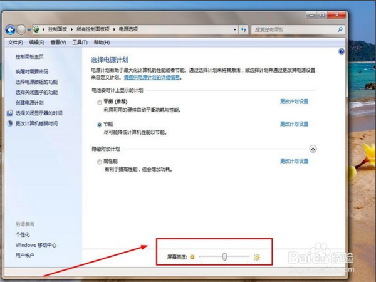376x282 pixels.
Task: Click the magnifier search icon
Action: (x=340, y=29)
